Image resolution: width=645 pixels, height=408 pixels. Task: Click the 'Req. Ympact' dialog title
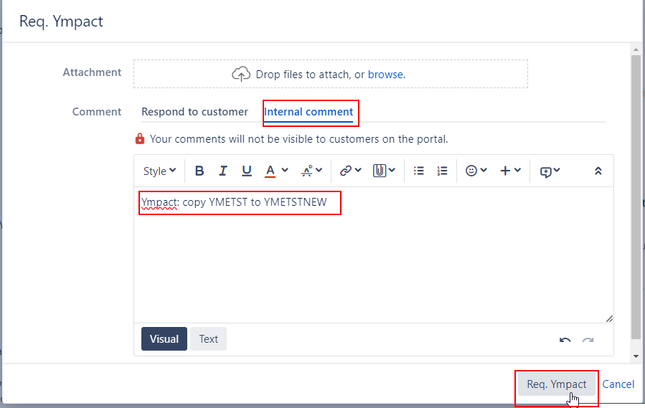coord(61,22)
